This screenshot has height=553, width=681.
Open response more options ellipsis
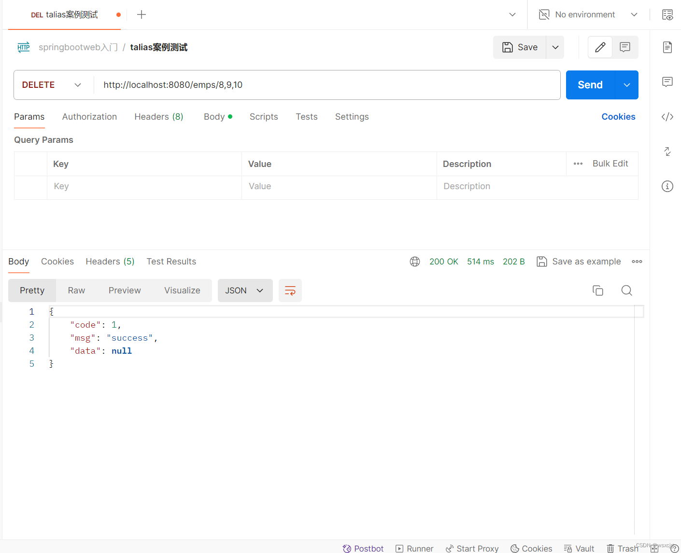pyautogui.click(x=637, y=262)
